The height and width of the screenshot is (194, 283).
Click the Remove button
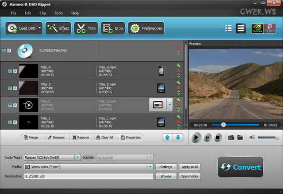[81, 138]
